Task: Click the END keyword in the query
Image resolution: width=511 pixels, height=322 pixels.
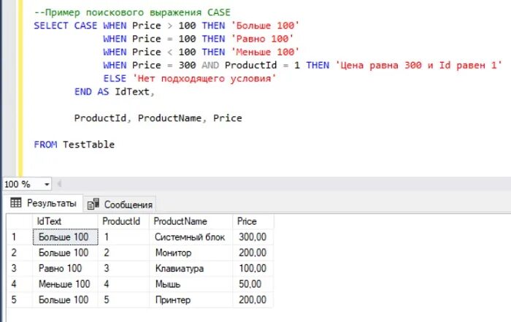Action: tap(83, 91)
